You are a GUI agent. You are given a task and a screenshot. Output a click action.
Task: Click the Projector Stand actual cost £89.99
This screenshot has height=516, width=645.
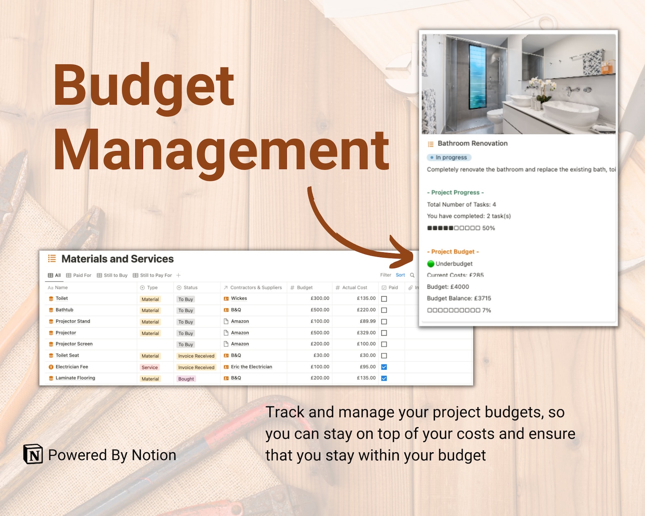355,321
